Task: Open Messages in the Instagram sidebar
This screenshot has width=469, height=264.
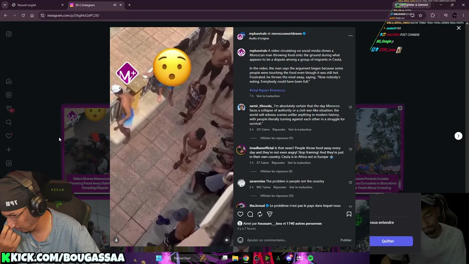Action: click(9, 109)
